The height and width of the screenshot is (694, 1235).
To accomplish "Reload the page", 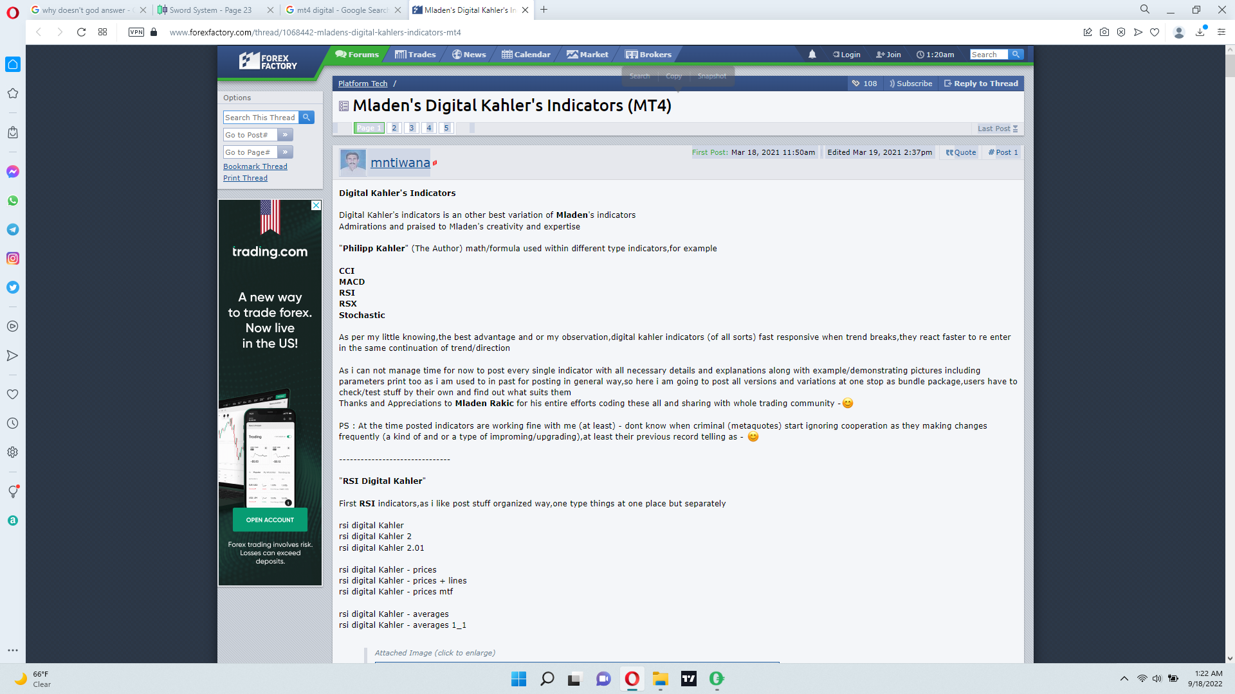I will click(x=81, y=32).
